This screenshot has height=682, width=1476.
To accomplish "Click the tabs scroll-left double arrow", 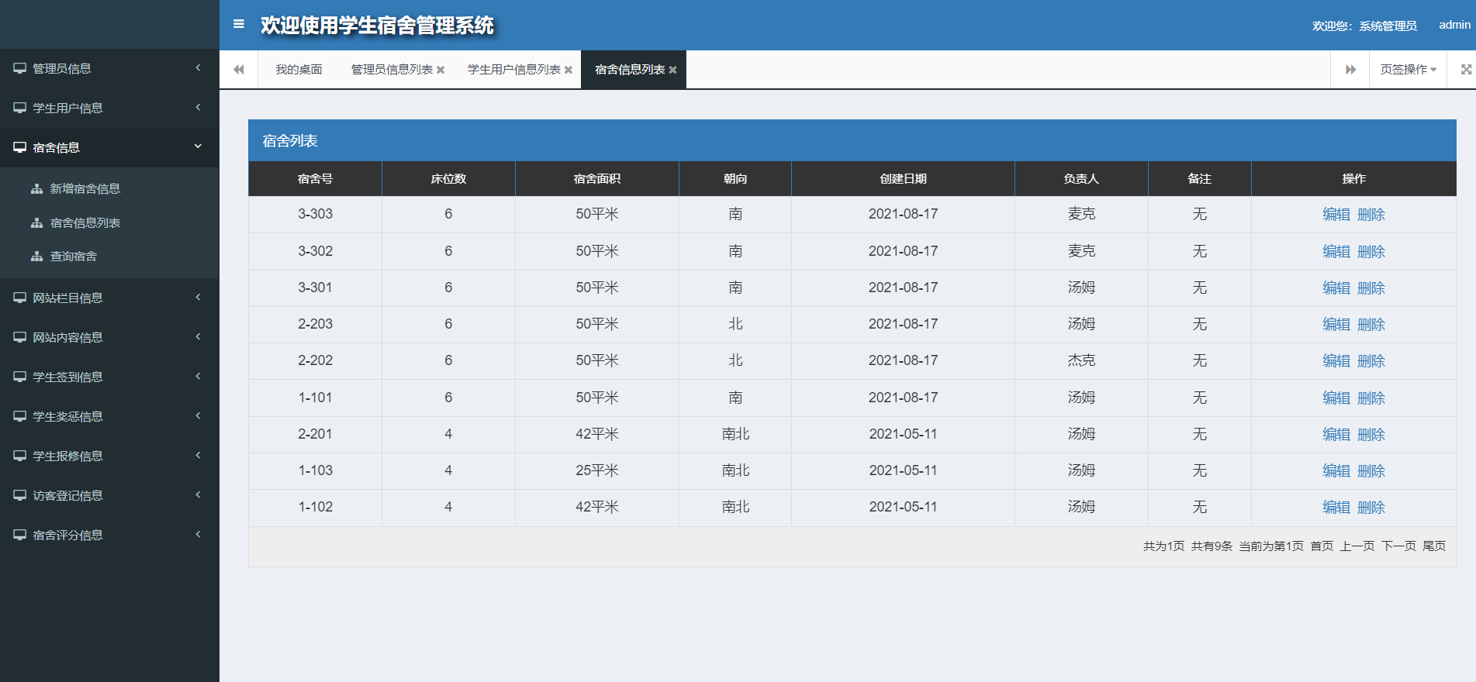I will point(239,70).
